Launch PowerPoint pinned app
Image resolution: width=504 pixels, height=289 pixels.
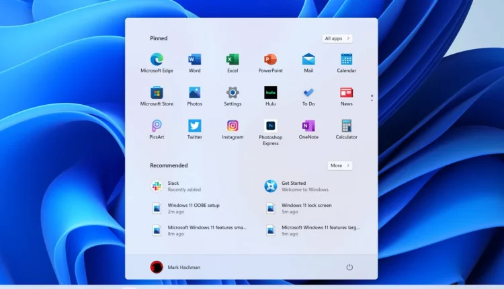[x=270, y=59]
